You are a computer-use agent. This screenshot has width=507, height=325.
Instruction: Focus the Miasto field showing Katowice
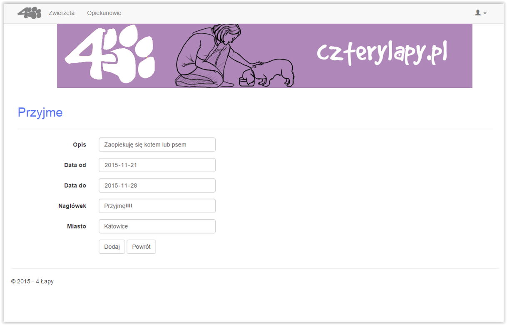(x=157, y=226)
